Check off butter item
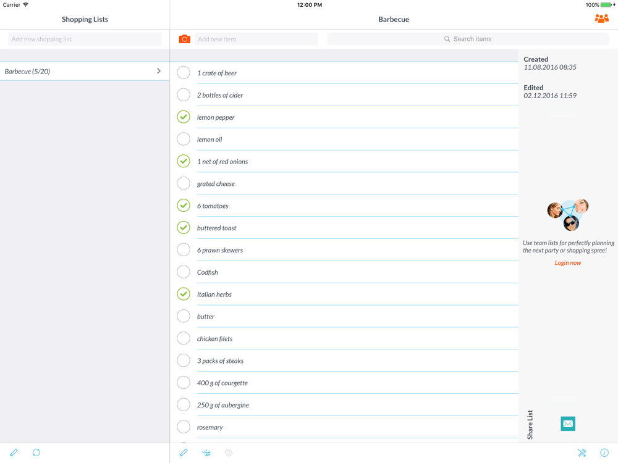The width and height of the screenshot is (618, 463). click(184, 315)
